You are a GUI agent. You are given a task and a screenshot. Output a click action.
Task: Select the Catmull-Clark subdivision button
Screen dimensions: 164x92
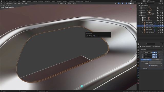pos(146,60)
